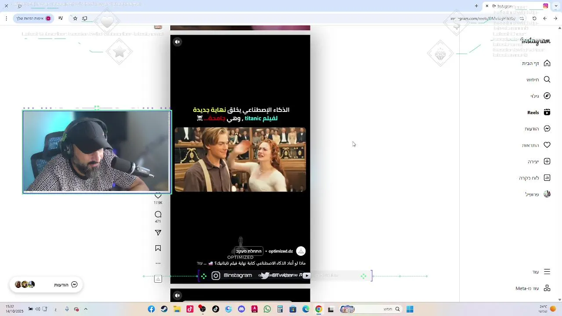
Task: Reload the page in Chrome
Action: point(534,18)
